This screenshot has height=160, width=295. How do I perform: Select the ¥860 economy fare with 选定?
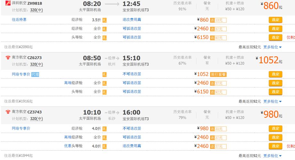click(275, 20)
